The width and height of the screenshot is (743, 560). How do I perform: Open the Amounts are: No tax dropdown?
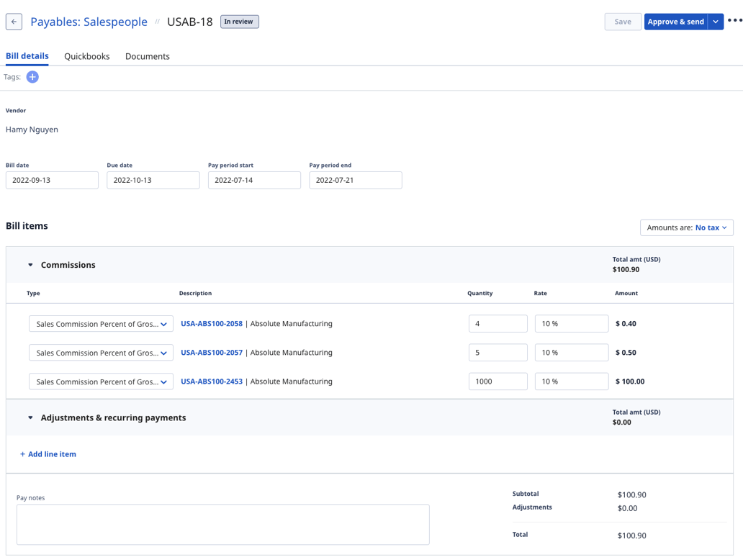(x=685, y=227)
